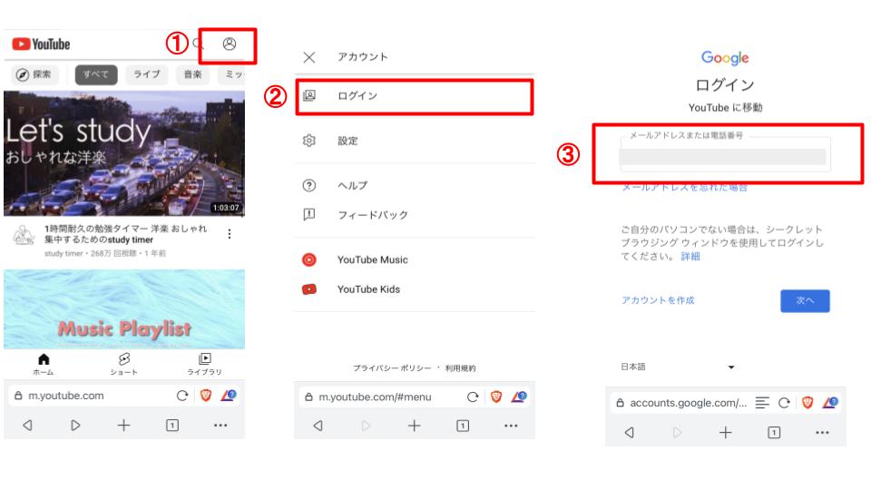871x490 pixels.
Task: Open a new tab in first browser screen
Action: point(124,426)
